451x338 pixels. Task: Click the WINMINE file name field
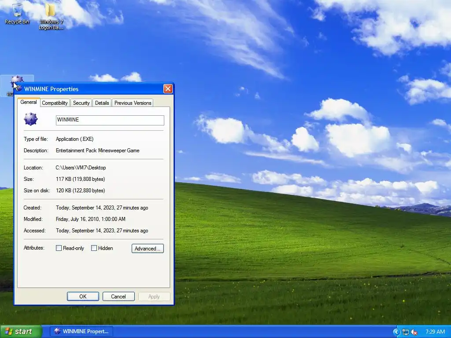[x=110, y=120]
